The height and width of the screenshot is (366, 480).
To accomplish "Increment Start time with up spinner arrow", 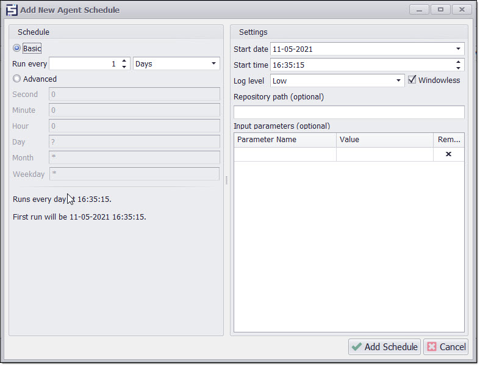I will [x=458, y=62].
